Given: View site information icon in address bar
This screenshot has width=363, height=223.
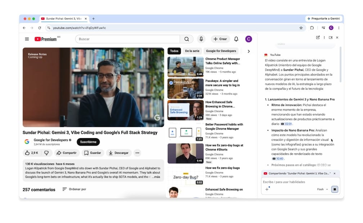Looking at the screenshot, I should coord(49,28).
